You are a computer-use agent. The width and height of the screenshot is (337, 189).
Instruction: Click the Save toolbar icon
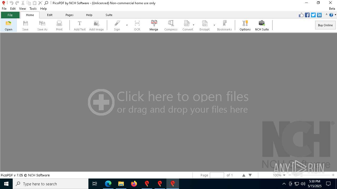click(x=25, y=23)
